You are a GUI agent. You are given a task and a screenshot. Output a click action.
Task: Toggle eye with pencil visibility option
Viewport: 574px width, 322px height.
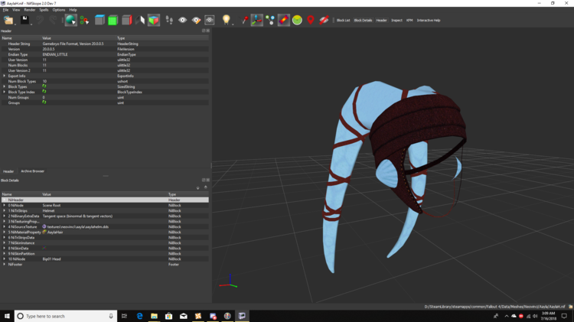coord(196,20)
